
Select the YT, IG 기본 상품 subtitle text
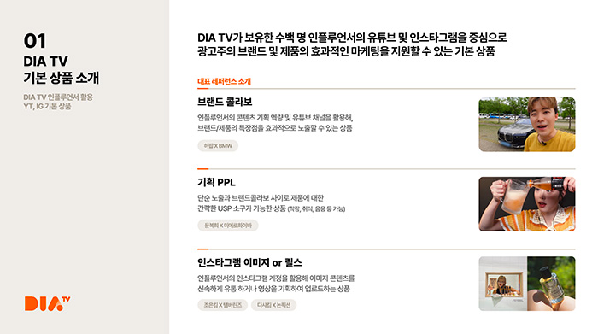tap(47, 107)
